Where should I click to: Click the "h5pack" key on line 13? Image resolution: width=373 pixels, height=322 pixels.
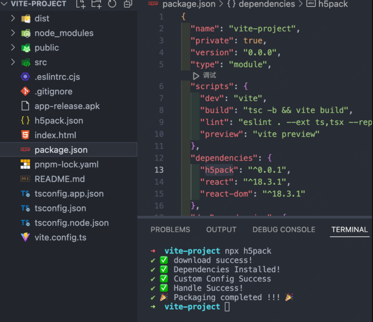tap(219, 170)
